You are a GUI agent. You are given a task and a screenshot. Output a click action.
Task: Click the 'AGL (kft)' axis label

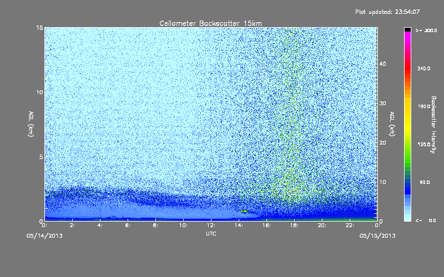392,124
